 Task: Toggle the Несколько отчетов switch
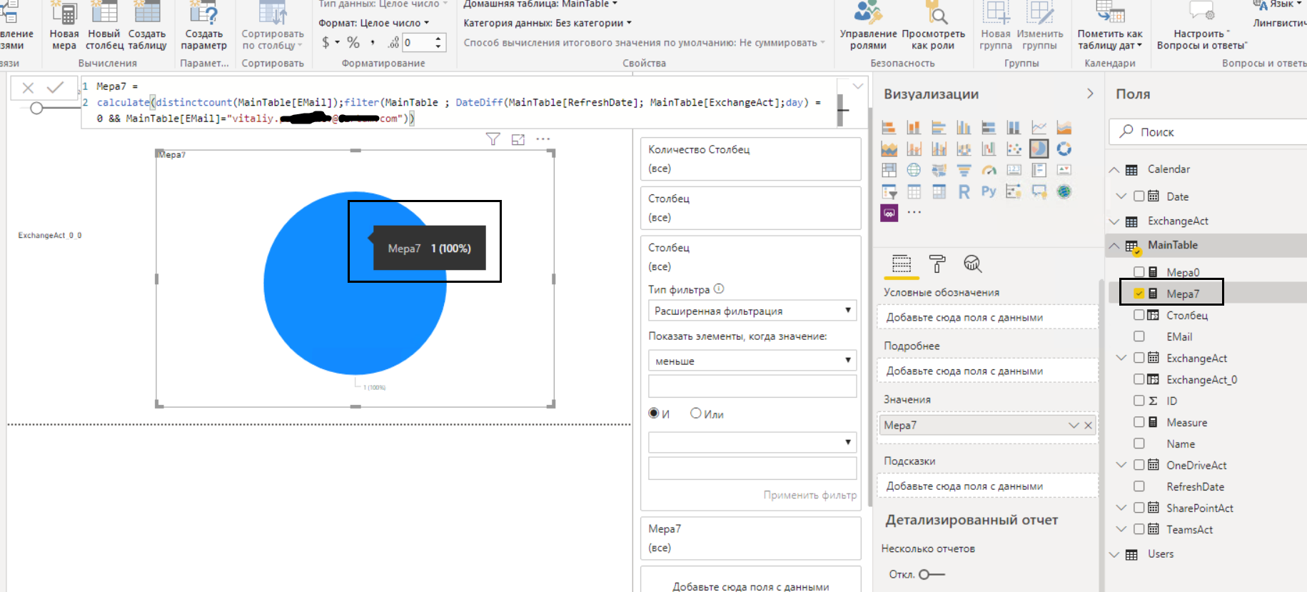click(x=932, y=574)
